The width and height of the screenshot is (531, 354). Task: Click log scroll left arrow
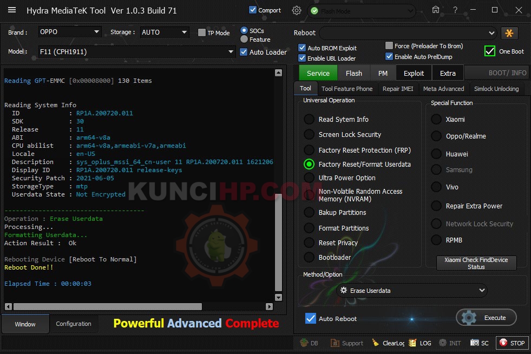coord(9,306)
